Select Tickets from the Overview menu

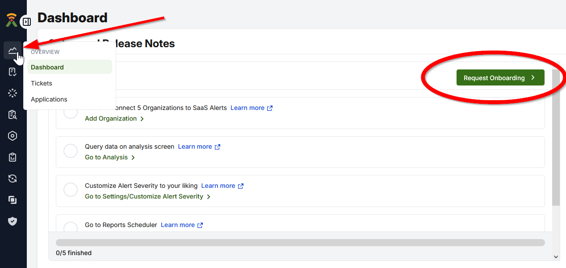tap(42, 83)
